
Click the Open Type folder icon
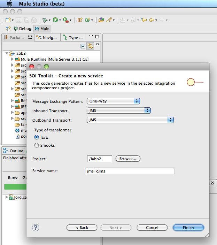[x=101, y=20]
